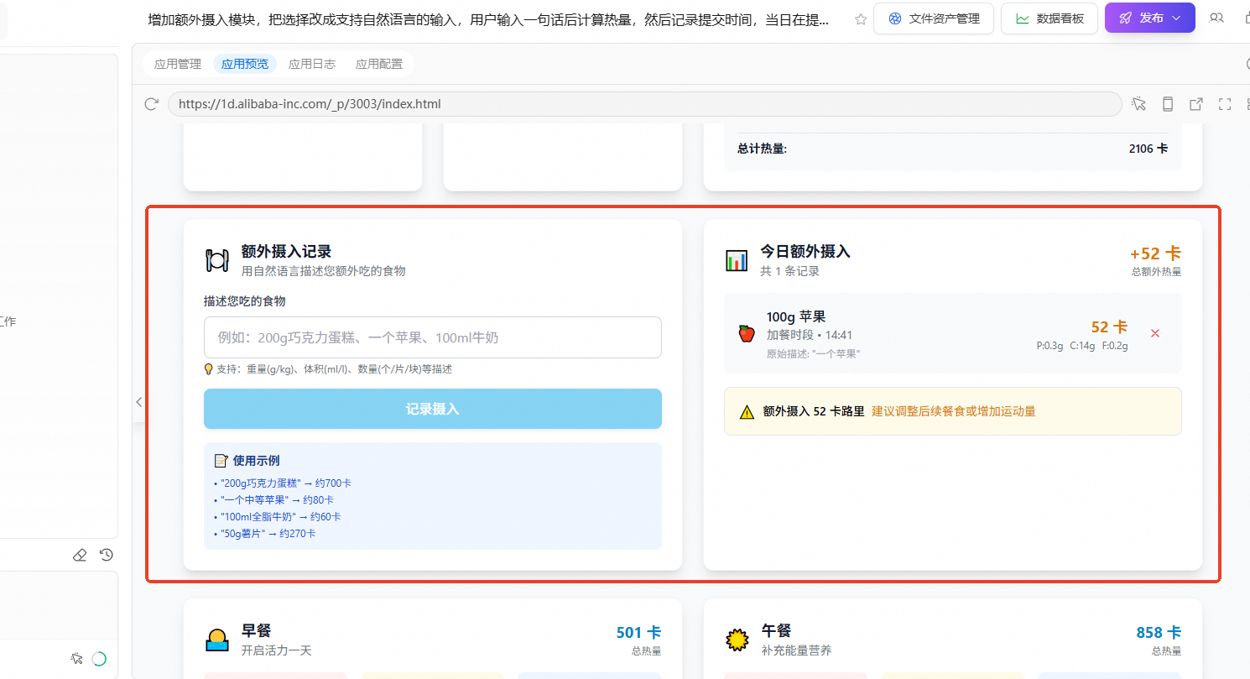Image resolution: width=1250 pixels, height=679 pixels.
Task: Activate element picker cursor in preview address bar
Action: [1138, 104]
